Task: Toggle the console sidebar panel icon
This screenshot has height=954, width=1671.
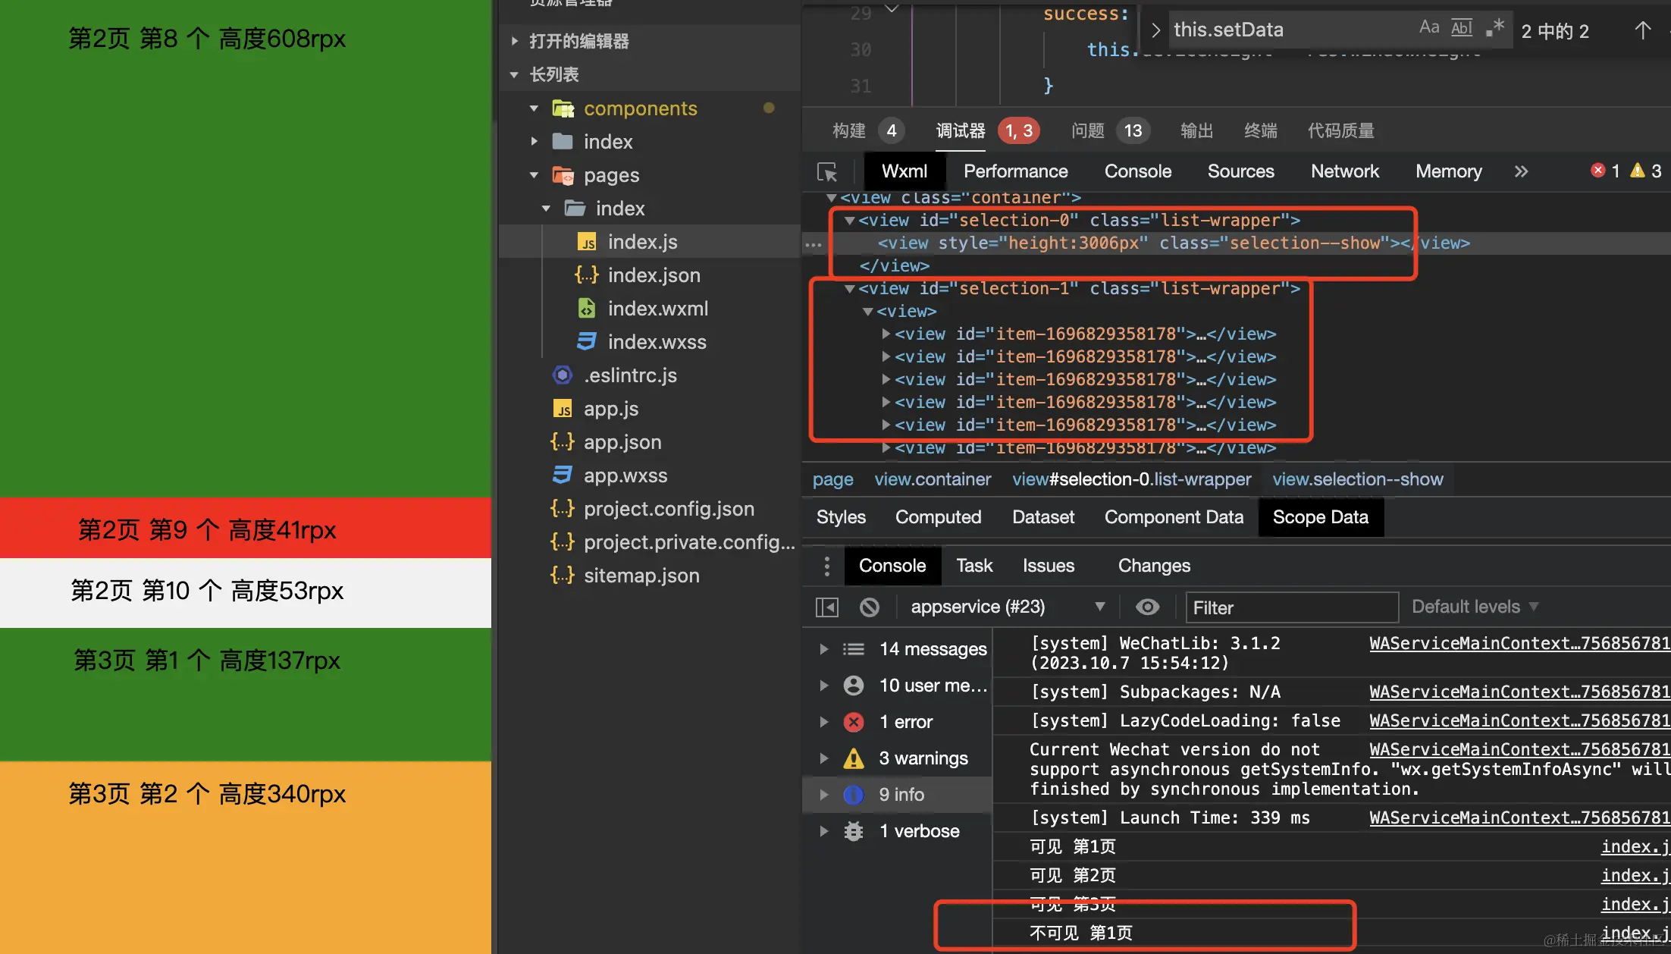Action: (x=826, y=607)
